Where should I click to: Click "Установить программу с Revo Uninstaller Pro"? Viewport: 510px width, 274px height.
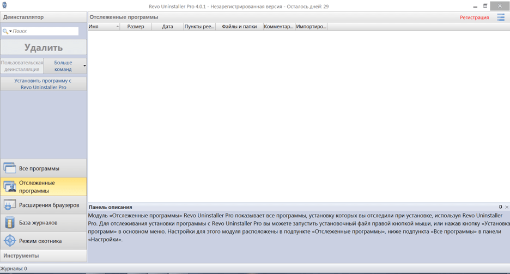point(44,83)
